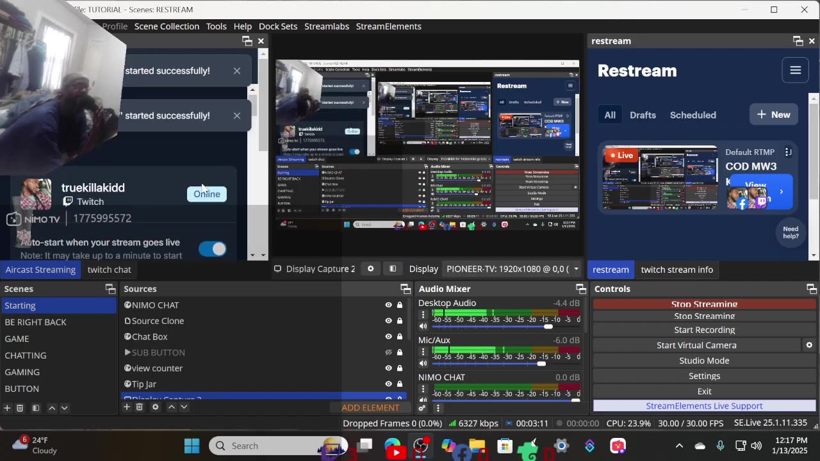Show the SUB BUTTON source
820x461 pixels.
click(388, 352)
